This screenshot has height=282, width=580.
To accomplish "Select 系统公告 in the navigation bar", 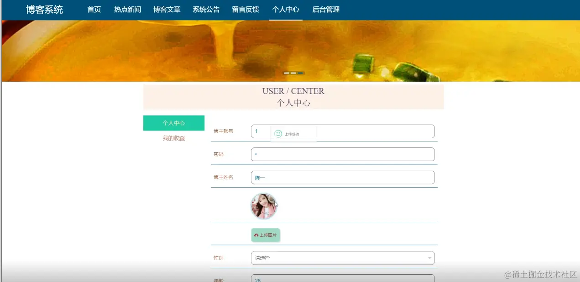I will click(205, 10).
